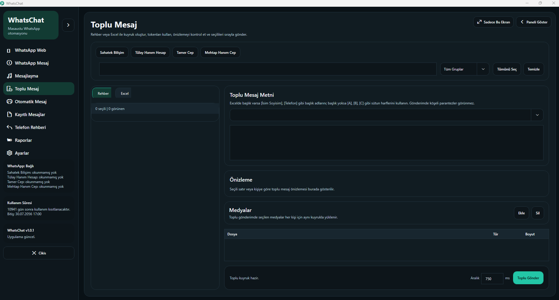Switch to the Rehber tab
The image size is (559, 300).
102,93
